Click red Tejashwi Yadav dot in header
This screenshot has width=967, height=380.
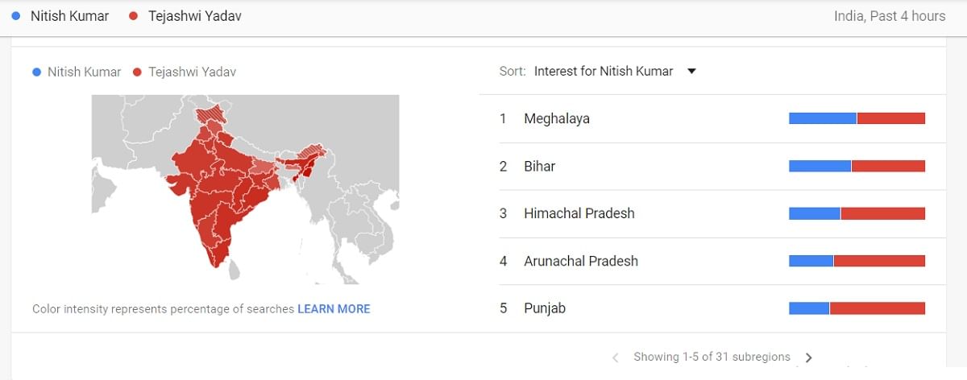[x=133, y=16]
